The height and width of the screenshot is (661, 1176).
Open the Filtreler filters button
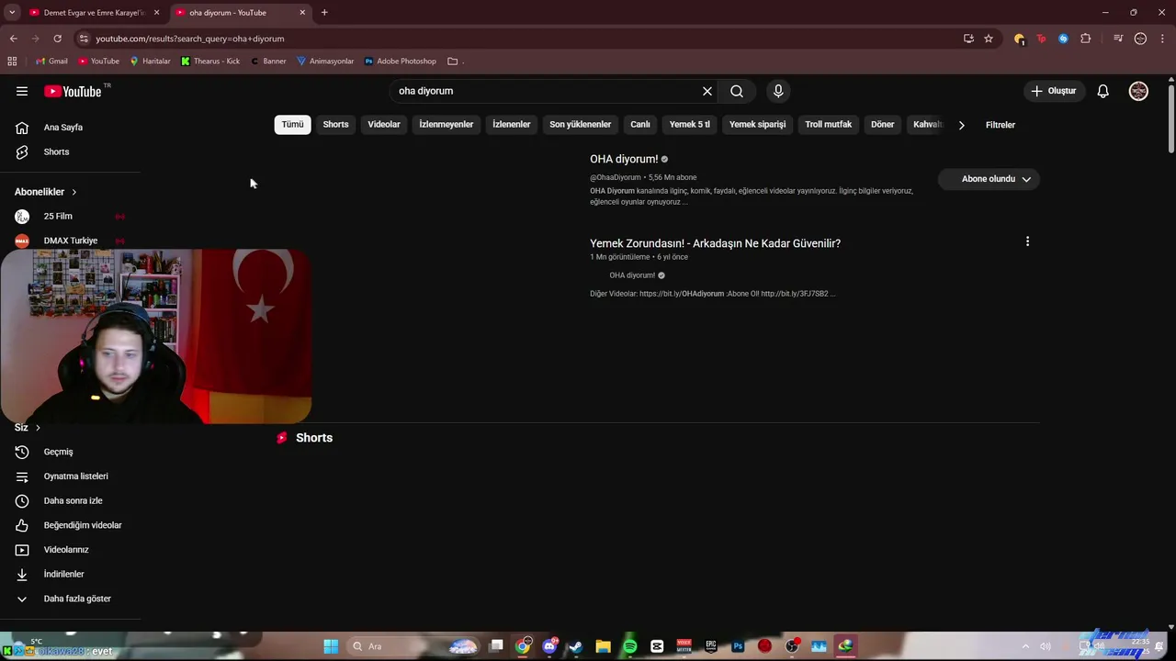(x=1001, y=125)
